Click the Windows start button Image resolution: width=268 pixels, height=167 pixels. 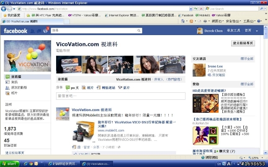click(x=10, y=164)
